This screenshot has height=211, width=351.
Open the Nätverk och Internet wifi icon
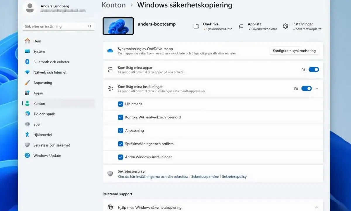pyautogui.click(x=27, y=72)
